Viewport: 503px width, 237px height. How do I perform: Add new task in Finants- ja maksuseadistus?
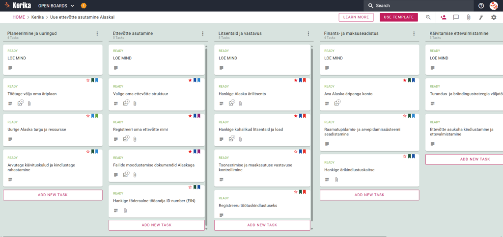coord(369,195)
